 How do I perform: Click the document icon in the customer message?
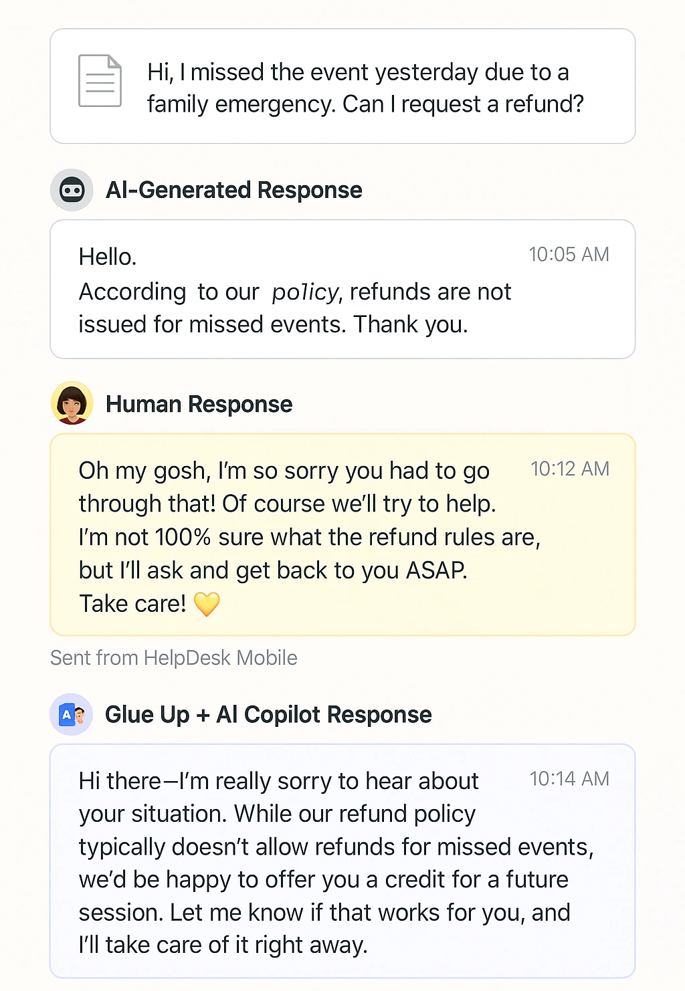(100, 81)
